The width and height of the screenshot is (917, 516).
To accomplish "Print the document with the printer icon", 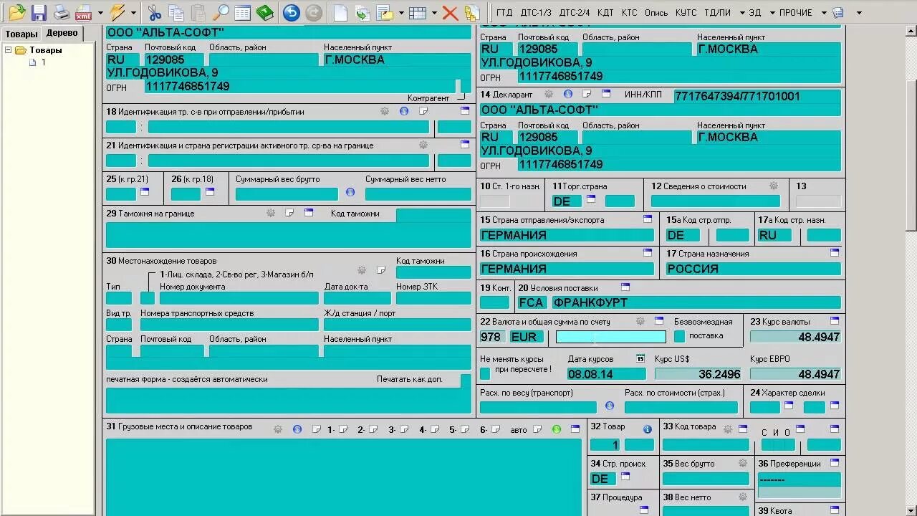I will (x=62, y=12).
